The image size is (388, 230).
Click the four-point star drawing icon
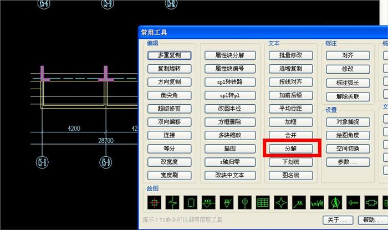pos(281,202)
